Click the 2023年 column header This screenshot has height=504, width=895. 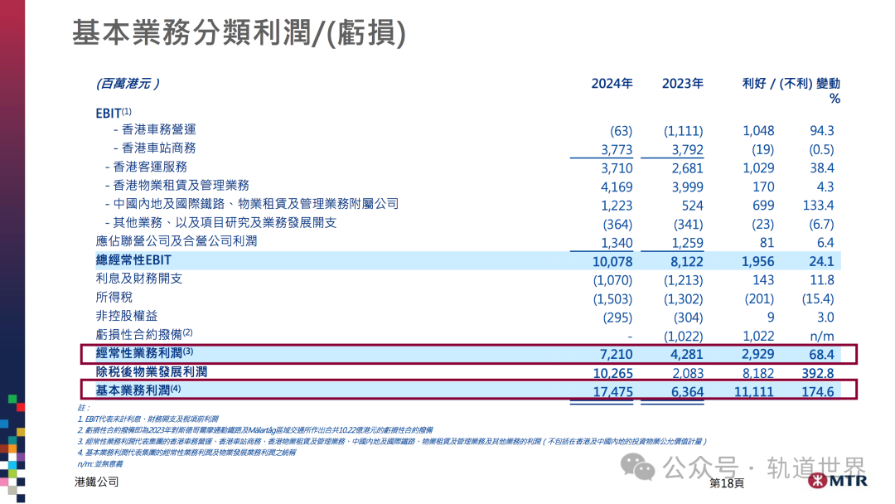coord(683,84)
